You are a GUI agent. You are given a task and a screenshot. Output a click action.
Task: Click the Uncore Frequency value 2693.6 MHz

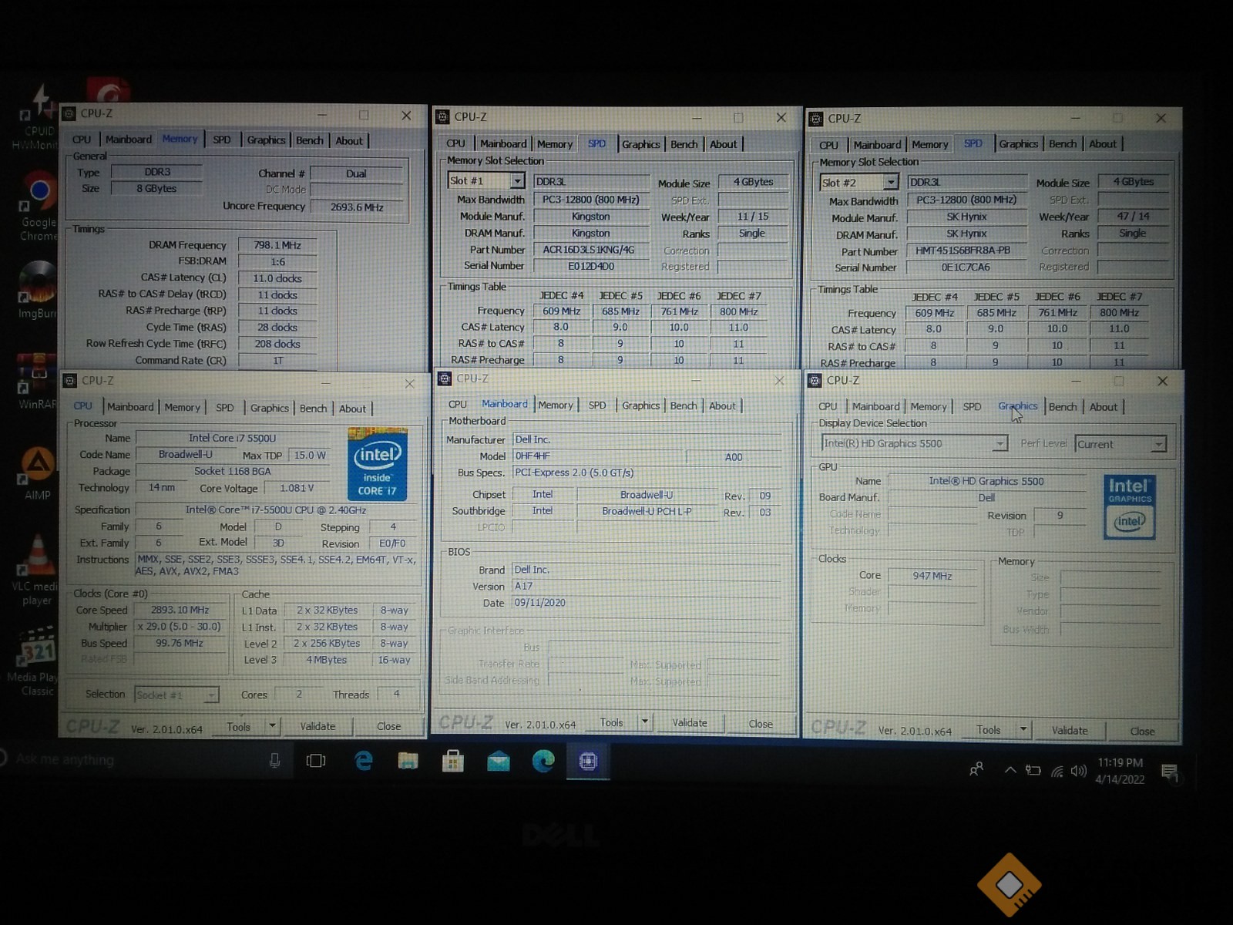[357, 207]
